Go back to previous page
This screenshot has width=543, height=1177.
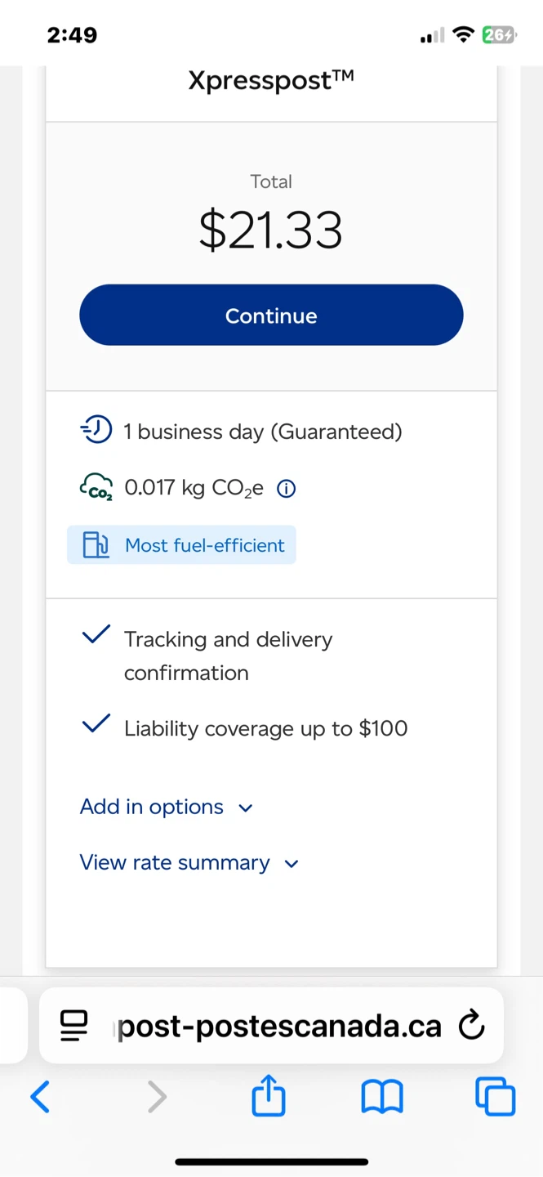coord(40,1096)
